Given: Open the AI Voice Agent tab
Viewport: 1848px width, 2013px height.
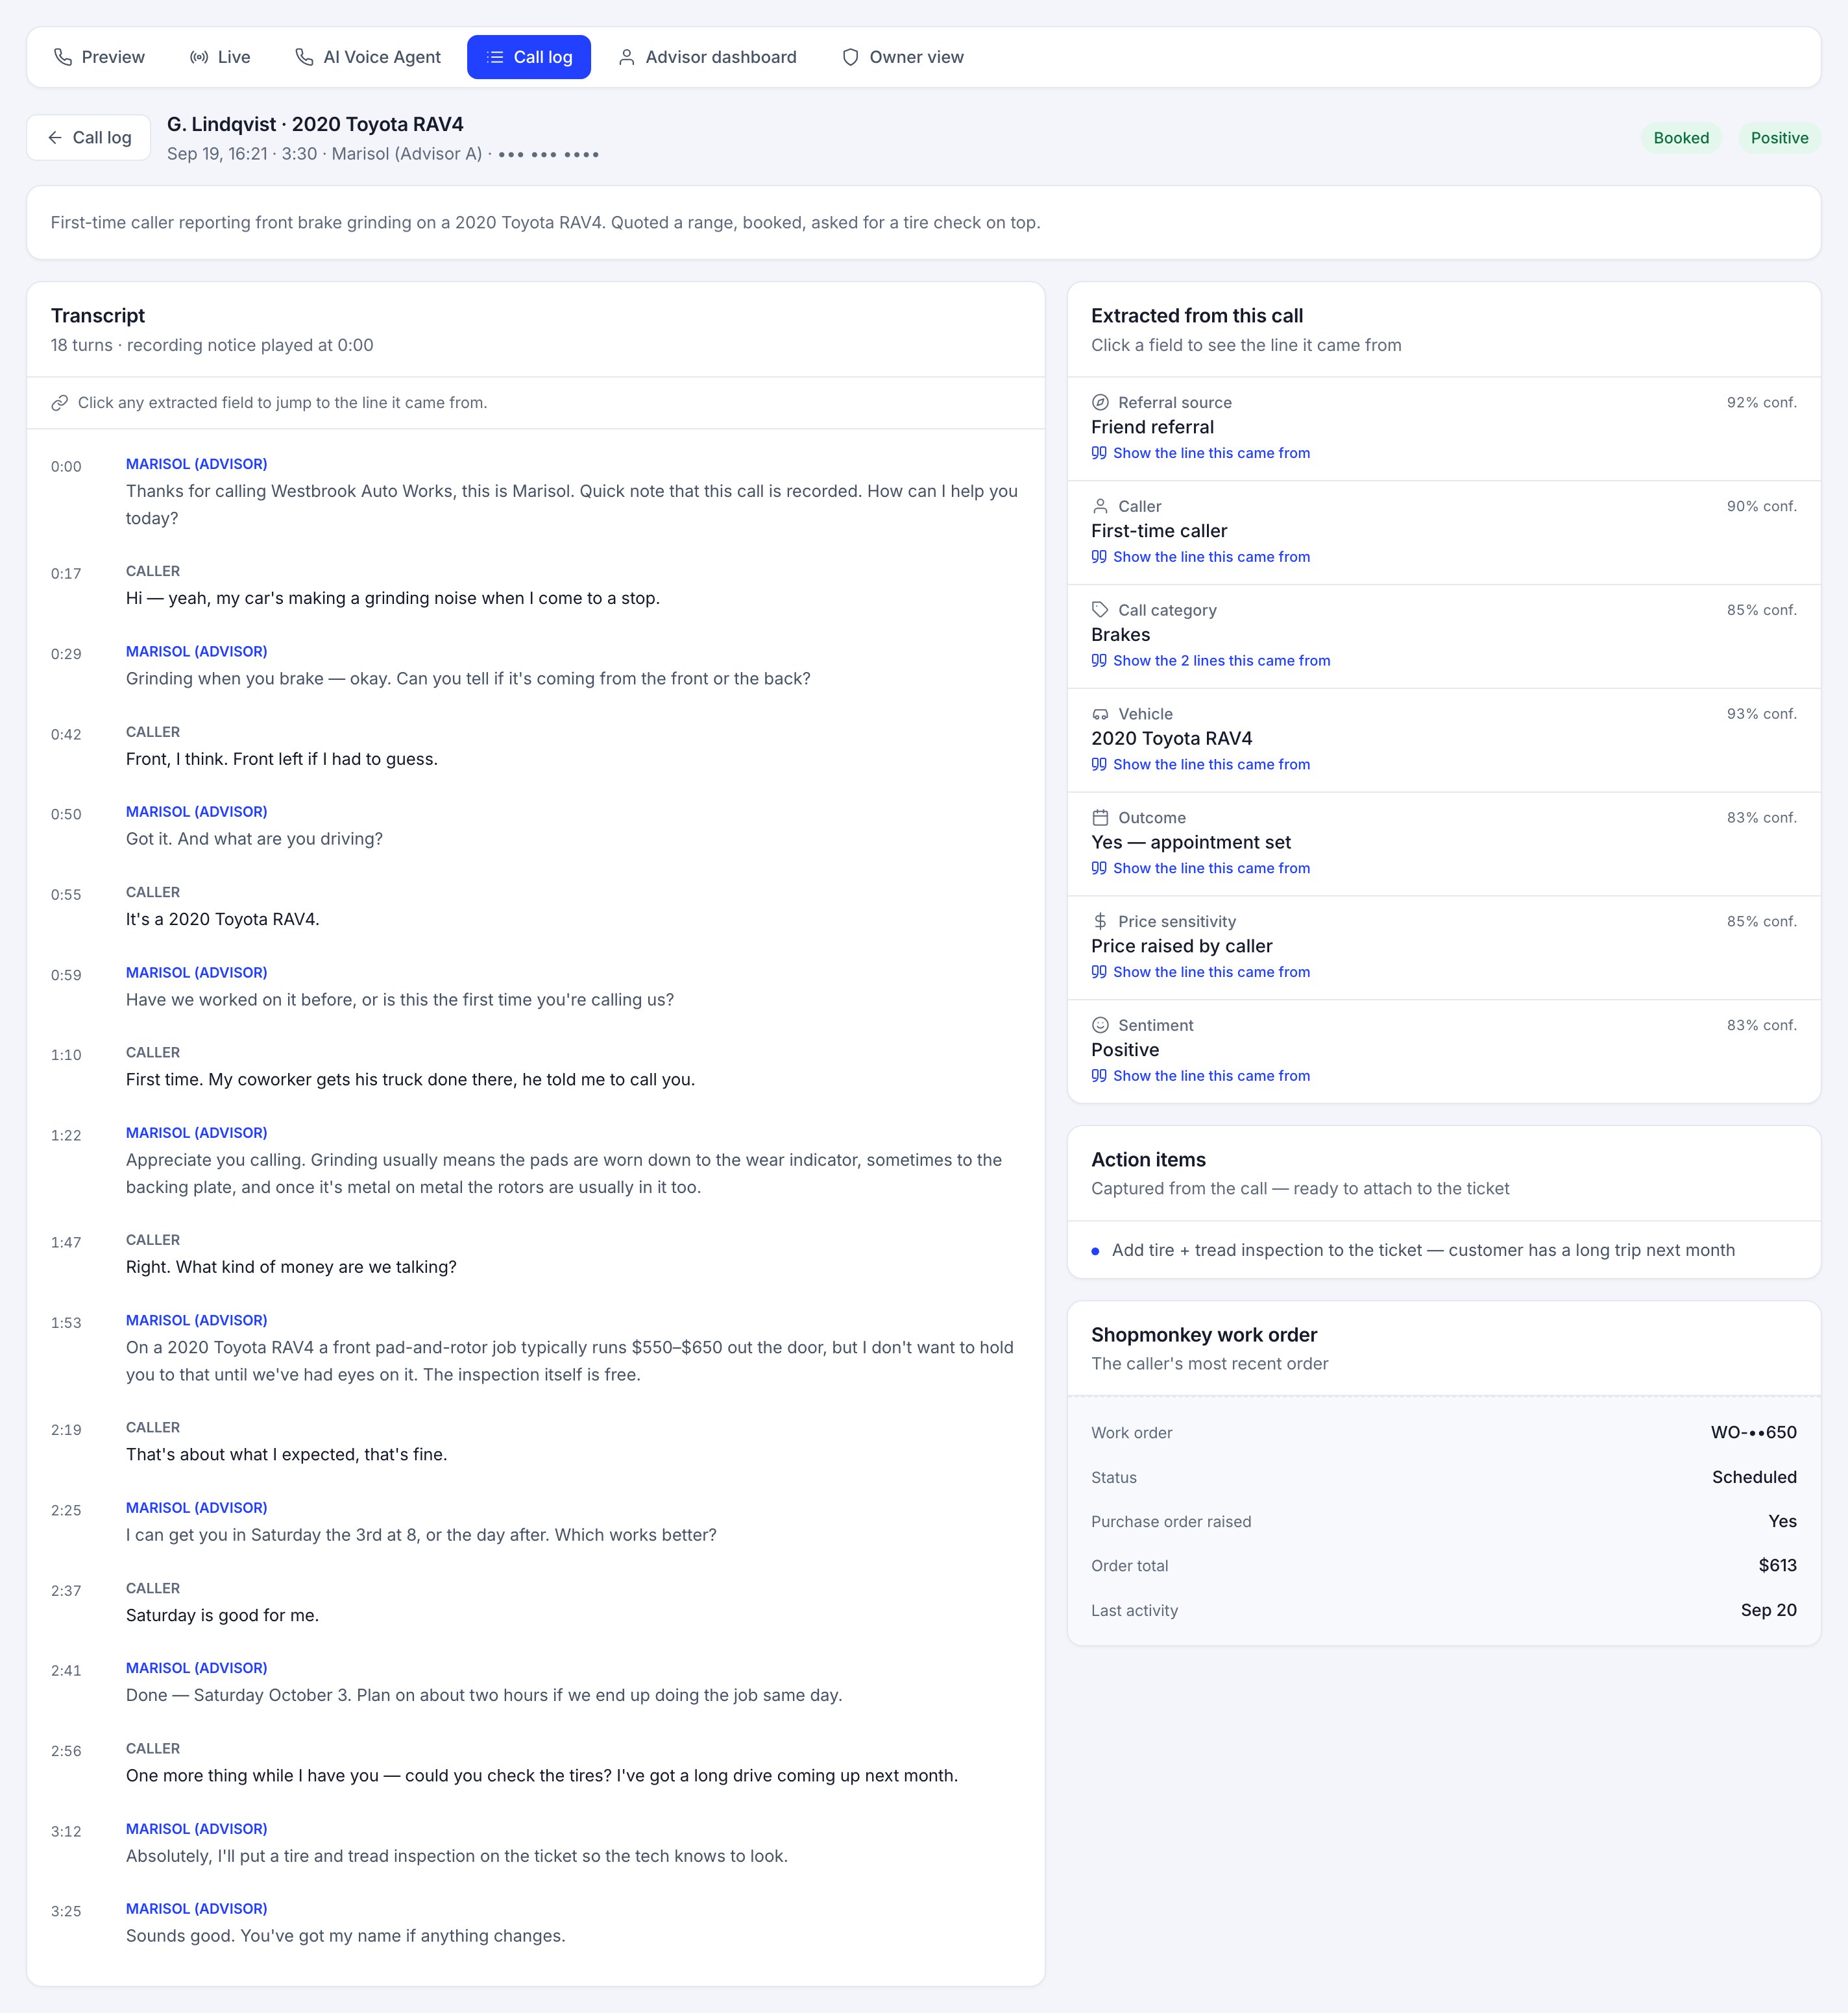Looking at the screenshot, I should (x=368, y=57).
